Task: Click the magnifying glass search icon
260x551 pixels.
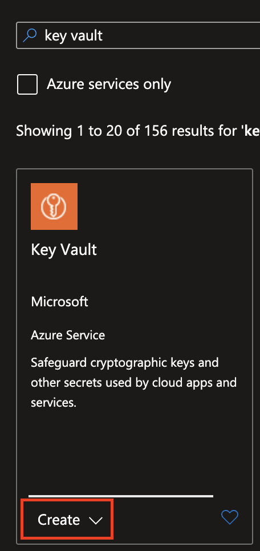Action: (30, 35)
